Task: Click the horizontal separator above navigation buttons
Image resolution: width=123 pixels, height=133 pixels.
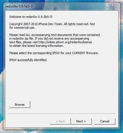Action: pyautogui.click(x=61, y=113)
